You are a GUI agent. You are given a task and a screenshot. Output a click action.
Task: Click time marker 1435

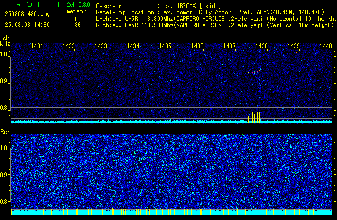click(165, 46)
